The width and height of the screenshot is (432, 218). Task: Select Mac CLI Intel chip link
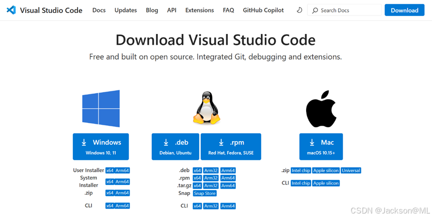click(301, 183)
